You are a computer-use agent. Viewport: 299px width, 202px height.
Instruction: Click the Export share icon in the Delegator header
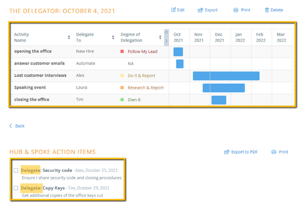pyautogui.click(x=200, y=10)
